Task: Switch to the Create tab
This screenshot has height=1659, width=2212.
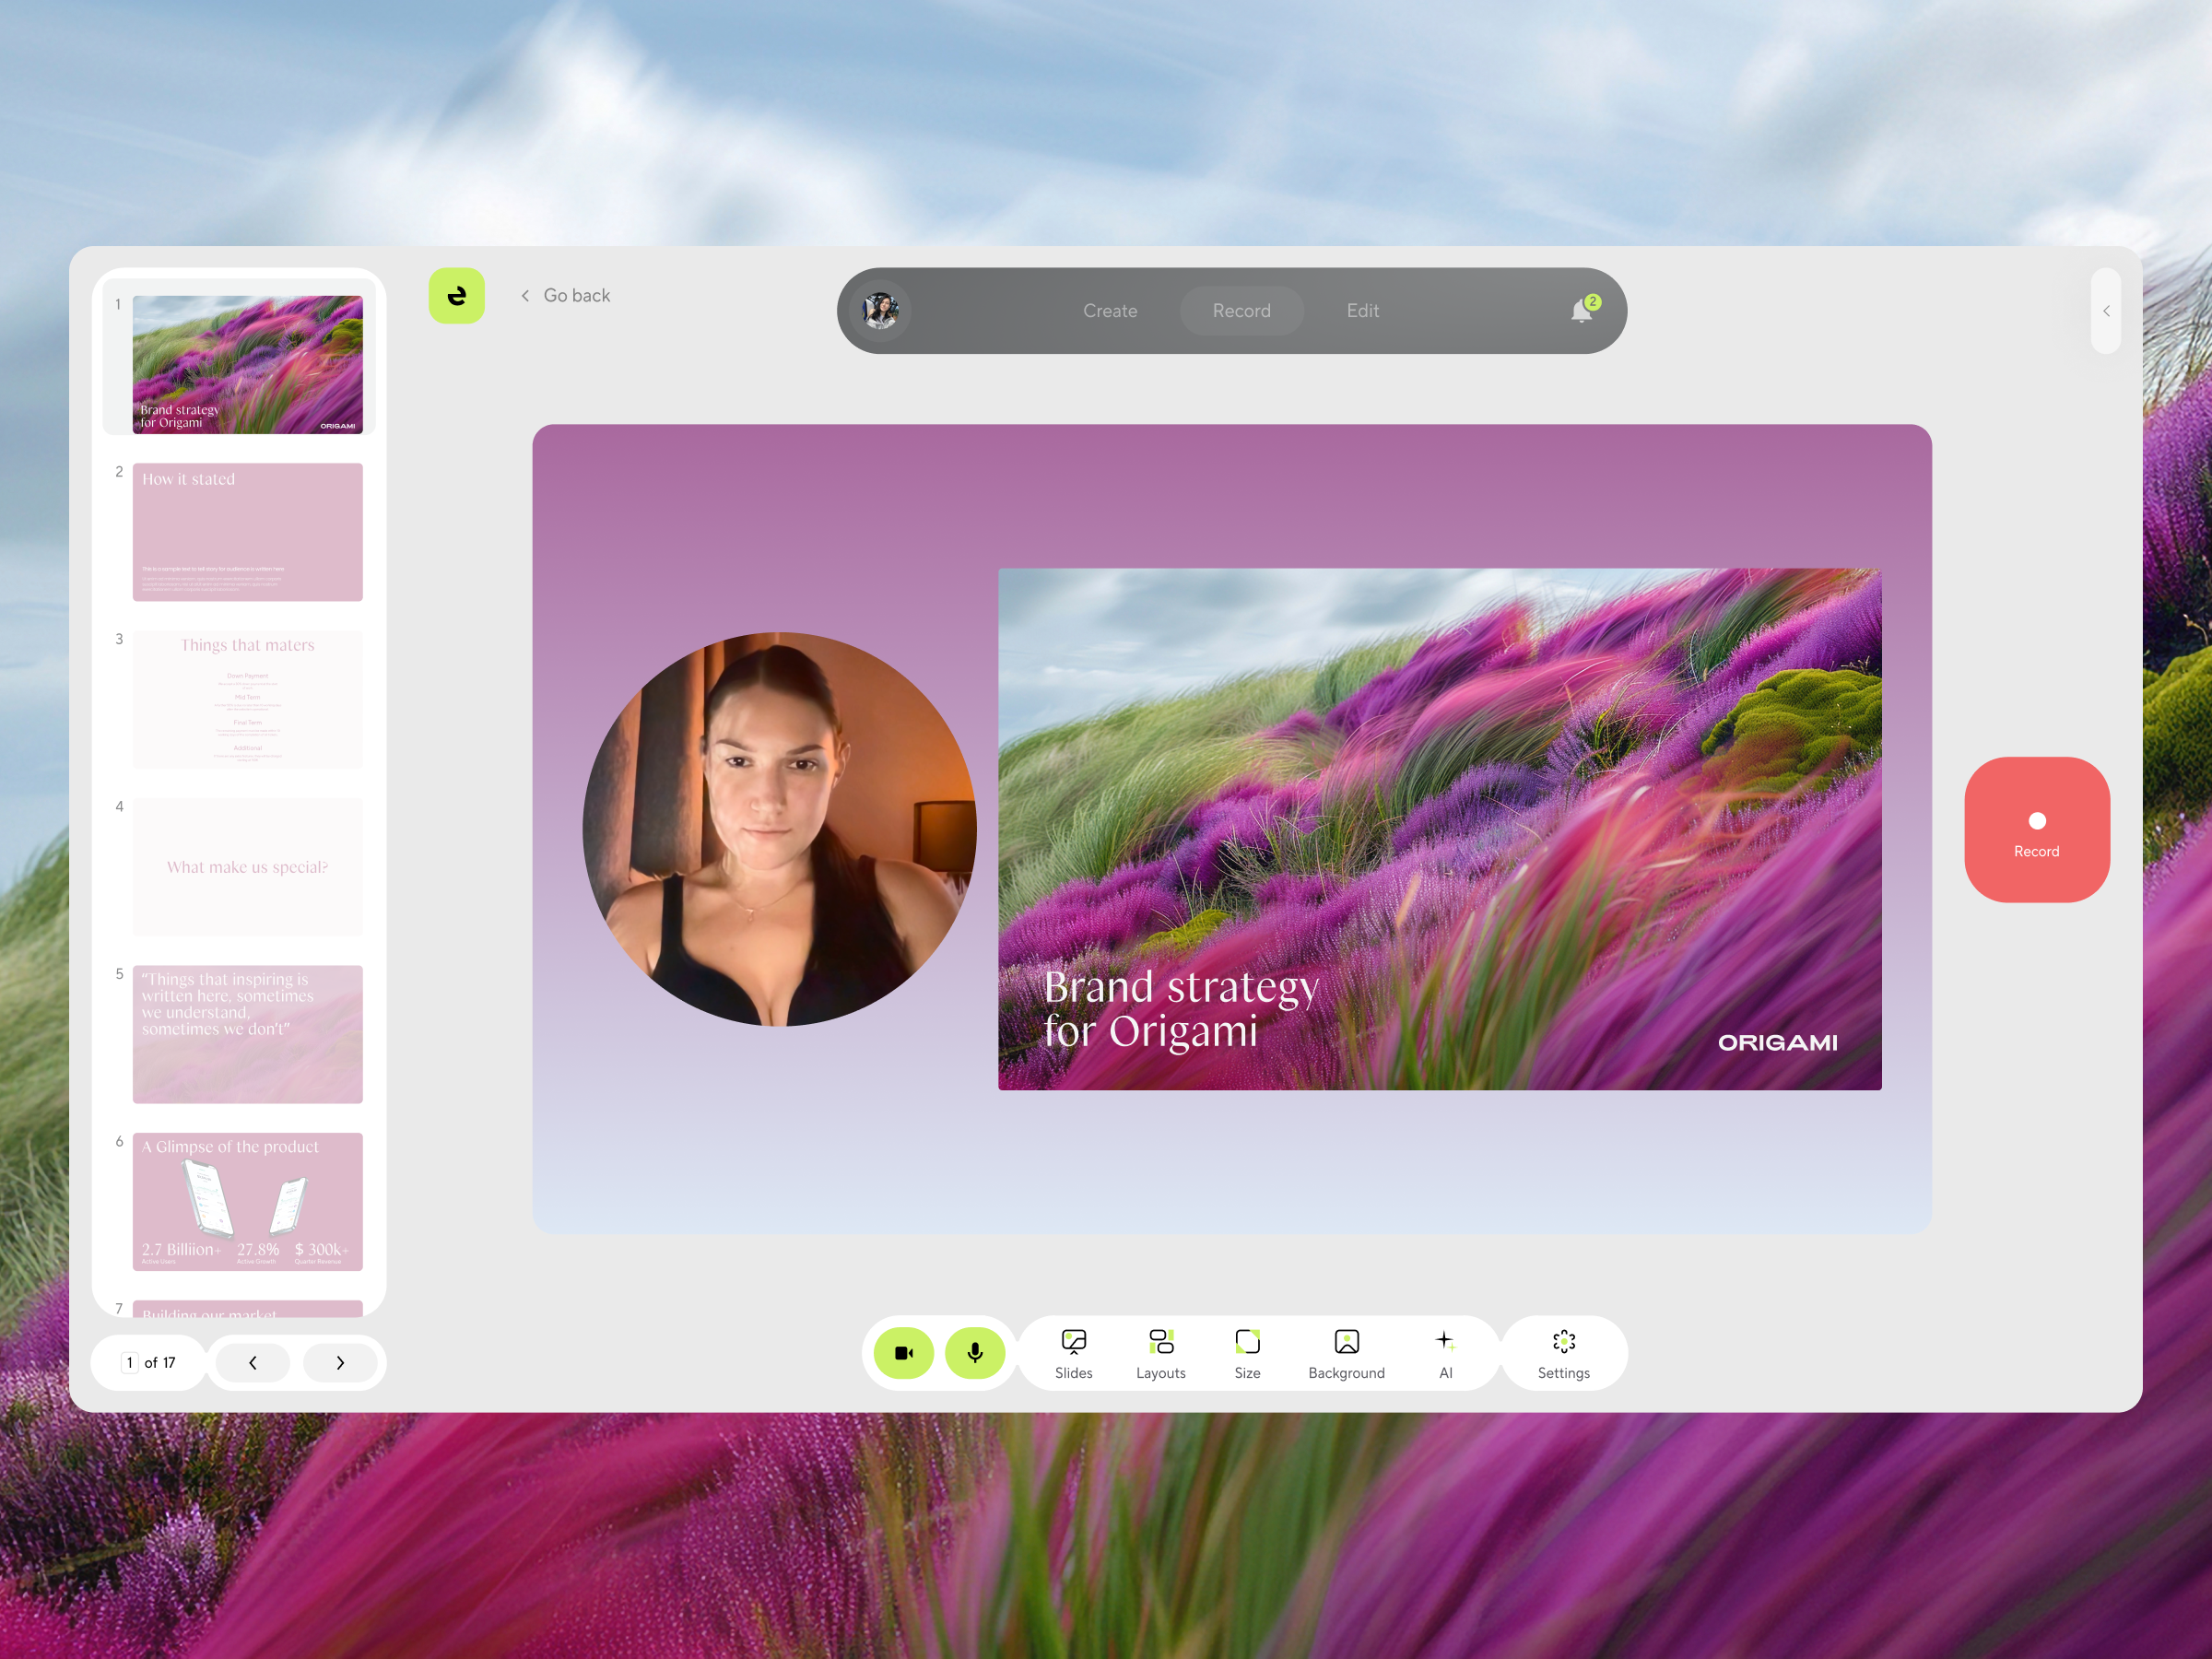Action: [x=1110, y=311]
